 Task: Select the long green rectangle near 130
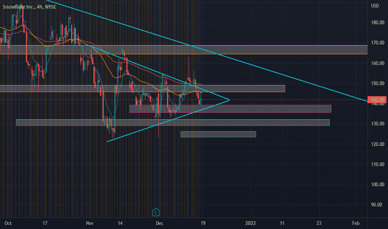point(173,122)
